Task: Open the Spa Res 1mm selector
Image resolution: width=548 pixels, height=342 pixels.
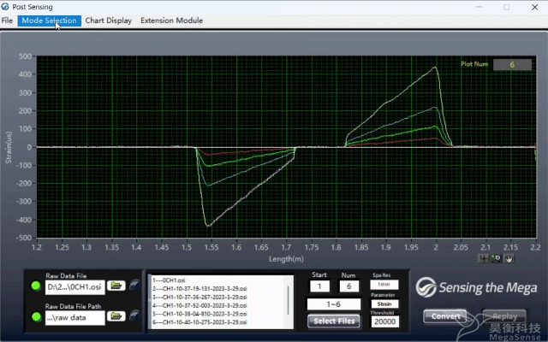Action: pos(384,285)
